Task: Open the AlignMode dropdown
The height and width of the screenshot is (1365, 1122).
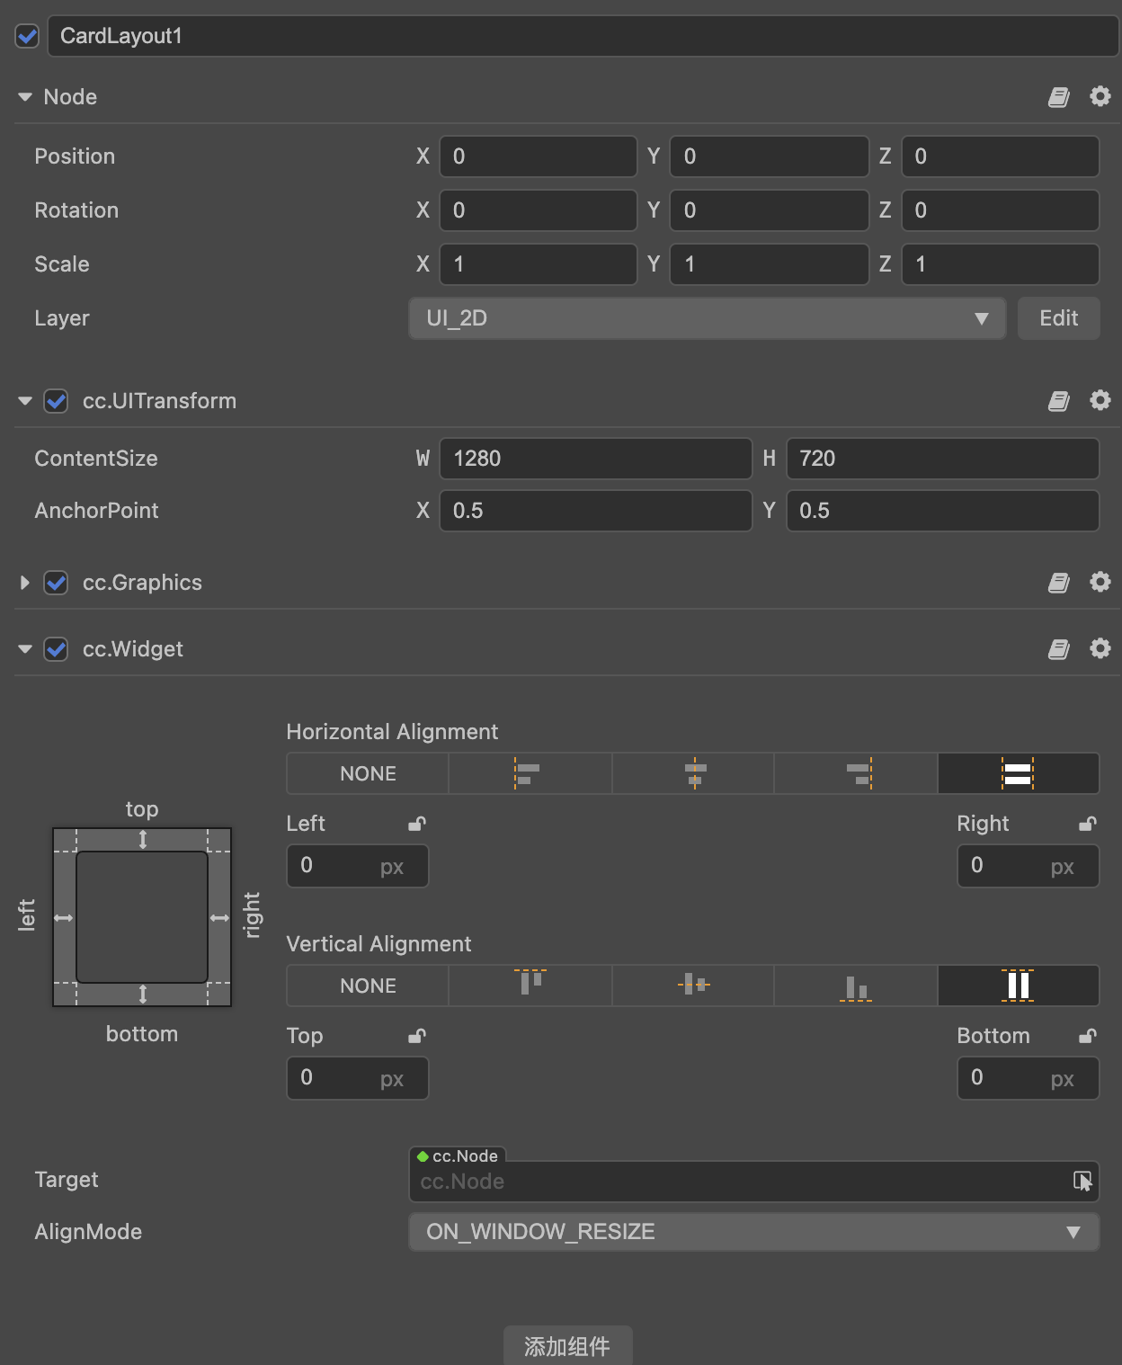Action: pyautogui.click(x=753, y=1232)
